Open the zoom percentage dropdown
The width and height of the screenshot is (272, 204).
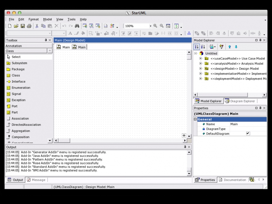click(150, 26)
